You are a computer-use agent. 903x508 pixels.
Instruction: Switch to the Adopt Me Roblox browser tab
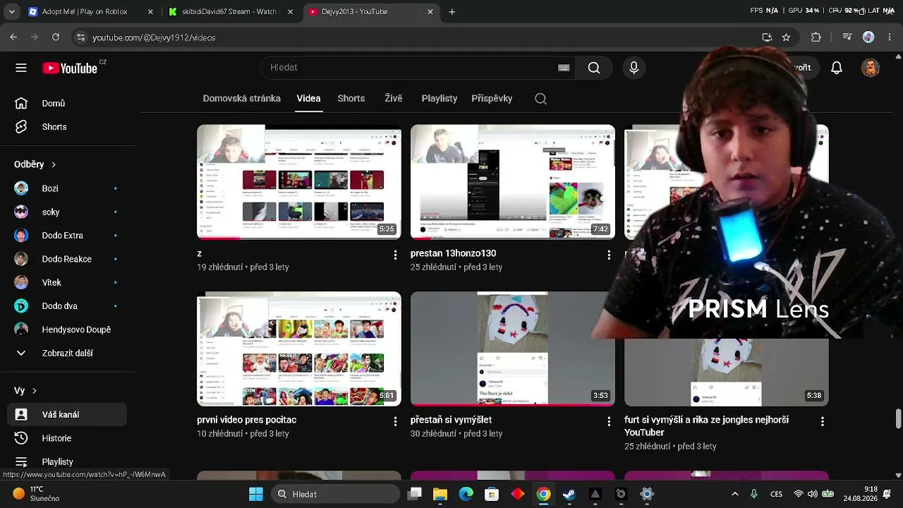(91, 12)
